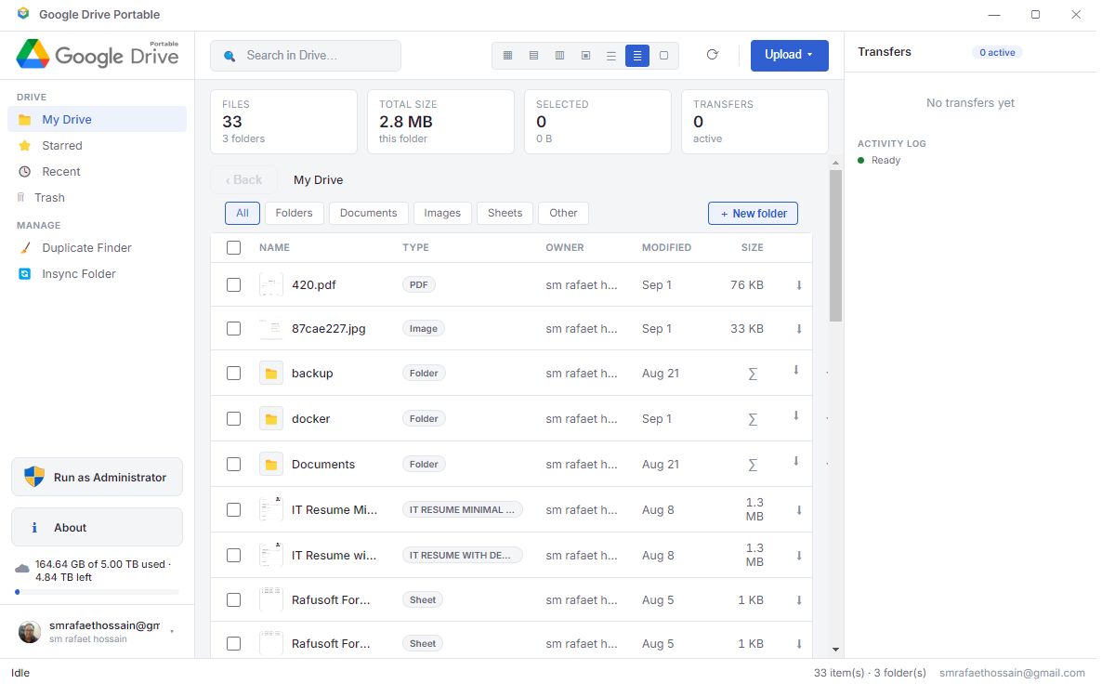Open the About button
1115x697 pixels.
97,527
